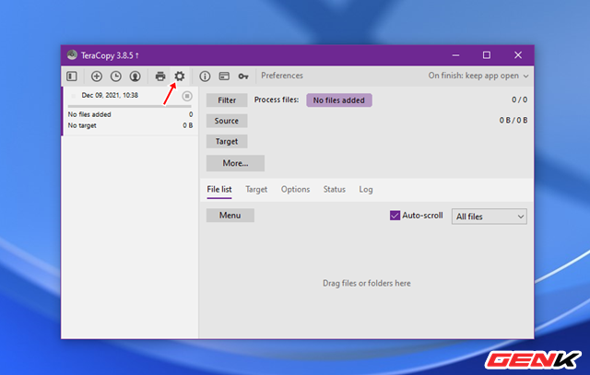The image size is (590, 375).
Task: Open the history clock icon
Action: 116,76
